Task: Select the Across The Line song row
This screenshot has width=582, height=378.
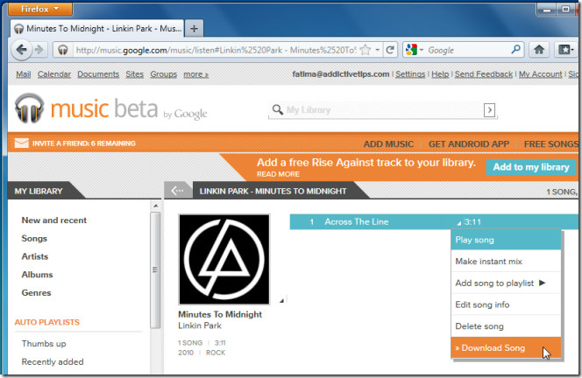Action: (434, 222)
